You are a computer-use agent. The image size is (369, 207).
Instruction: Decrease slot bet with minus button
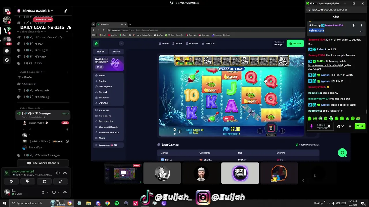tap(260, 131)
